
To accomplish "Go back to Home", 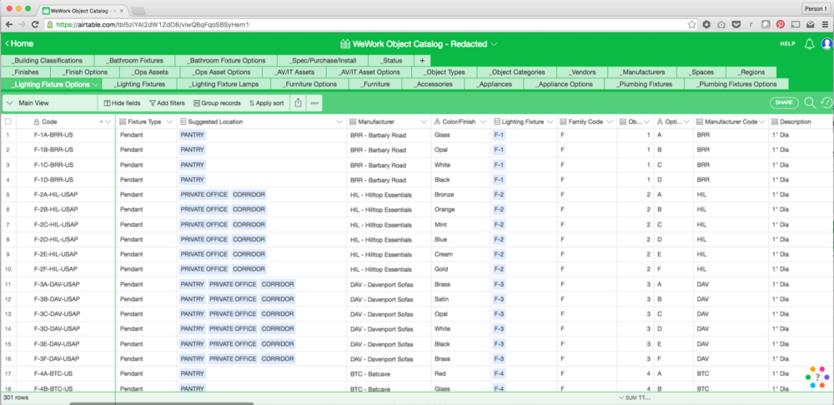I will pyautogui.click(x=19, y=44).
